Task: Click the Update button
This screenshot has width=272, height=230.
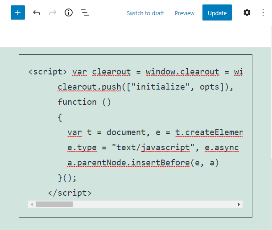Action: [x=217, y=12]
